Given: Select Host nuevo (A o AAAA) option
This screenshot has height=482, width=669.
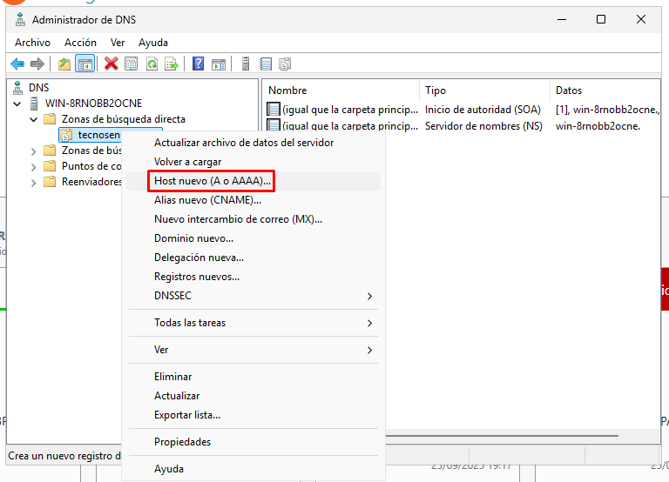Looking at the screenshot, I should tap(213, 181).
